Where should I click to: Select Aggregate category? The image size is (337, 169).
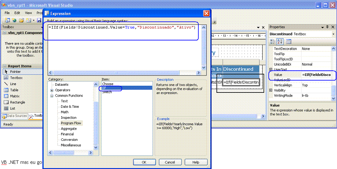(x=69, y=129)
